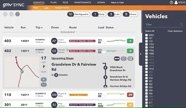
Task: Collapse the vehicle 402 row
Action: (69, 51)
